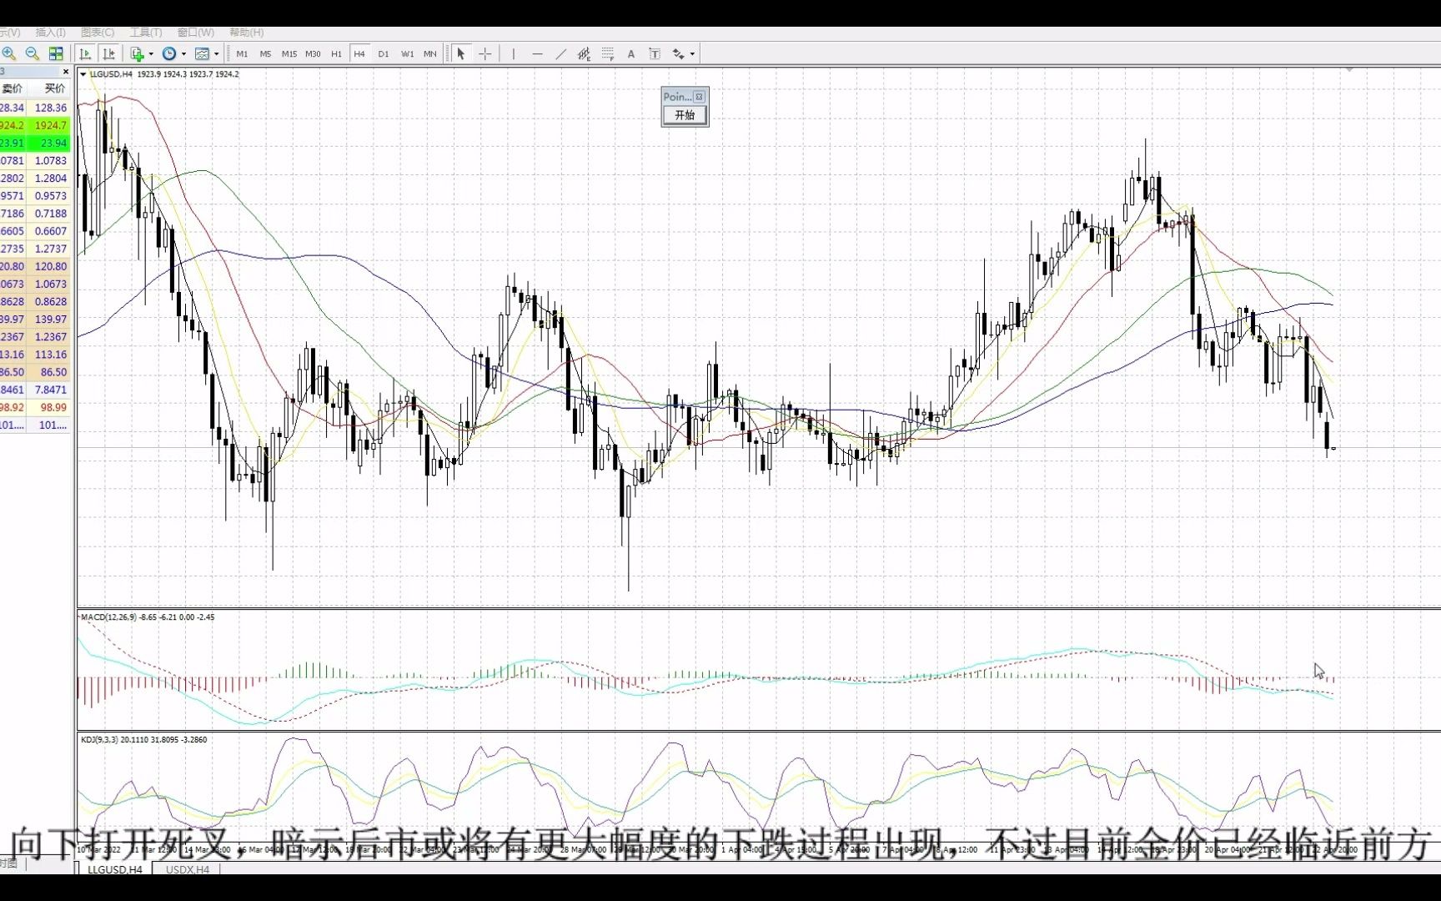The width and height of the screenshot is (1441, 901).
Task: Toggle chart auto-scroll icon
Action: pos(85,53)
